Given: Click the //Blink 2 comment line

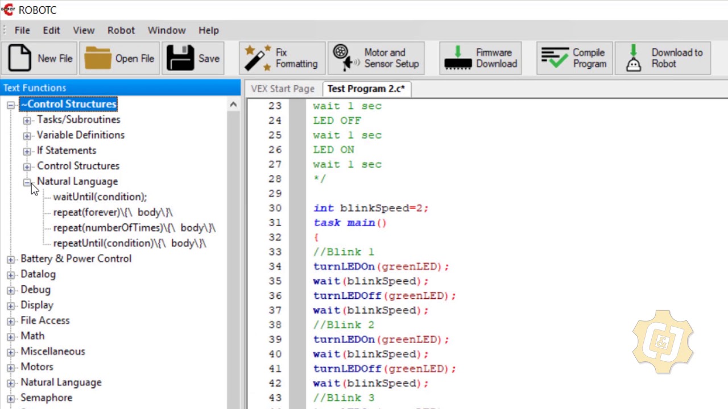Looking at the screenshot, I should (344, 325).
